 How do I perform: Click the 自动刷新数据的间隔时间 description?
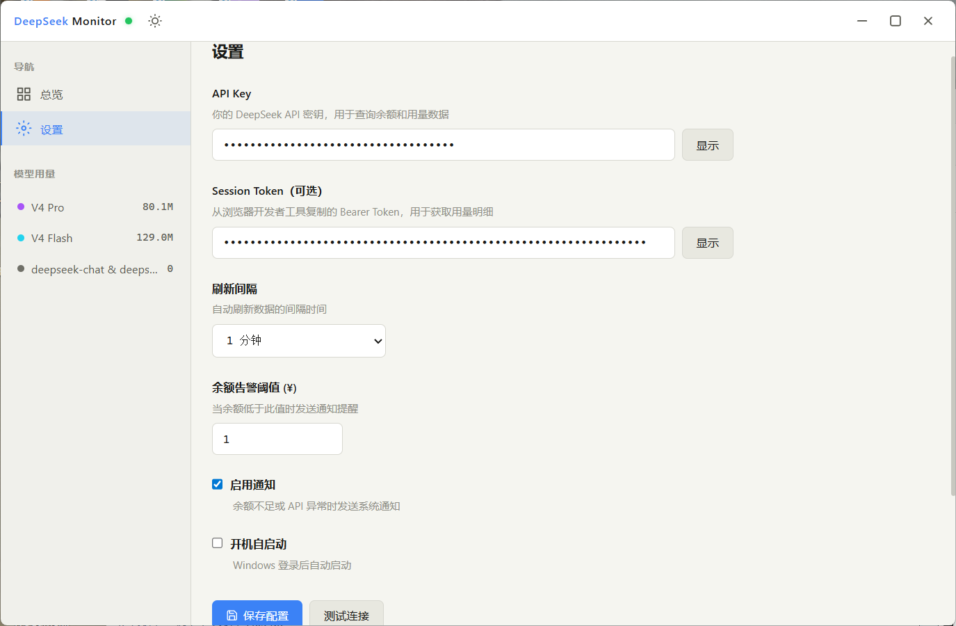pos(270,309)
